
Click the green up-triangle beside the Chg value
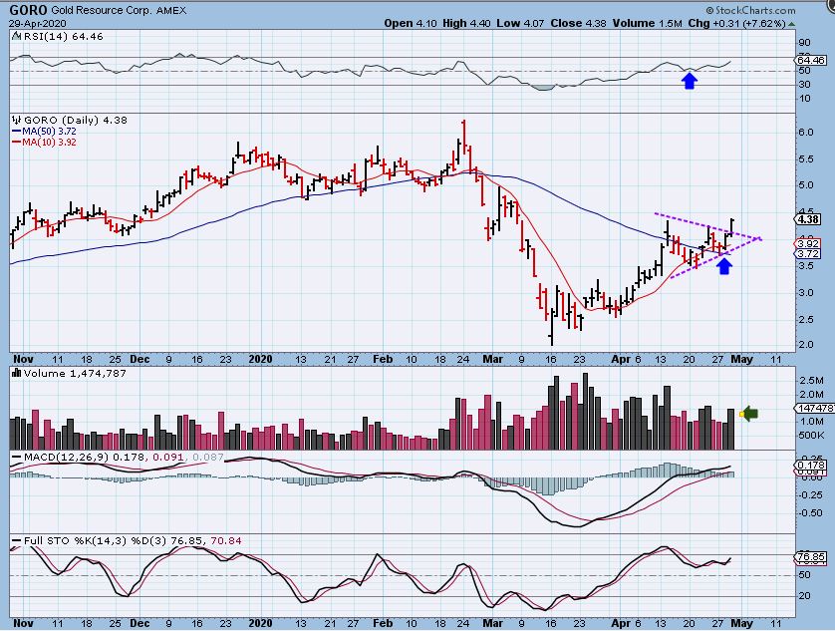[792, 24]
